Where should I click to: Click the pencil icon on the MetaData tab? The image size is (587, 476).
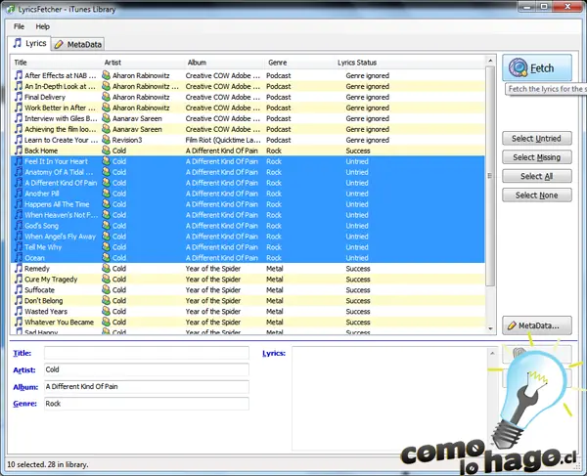point(59,45)
